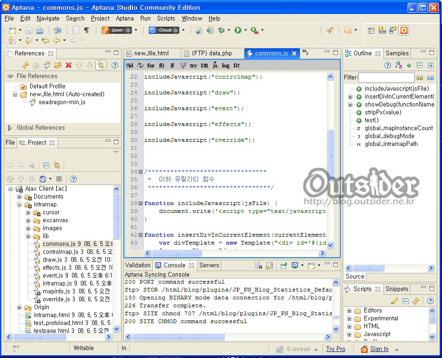
Task: Switch to Snippets tab
Action: (396, 289)
